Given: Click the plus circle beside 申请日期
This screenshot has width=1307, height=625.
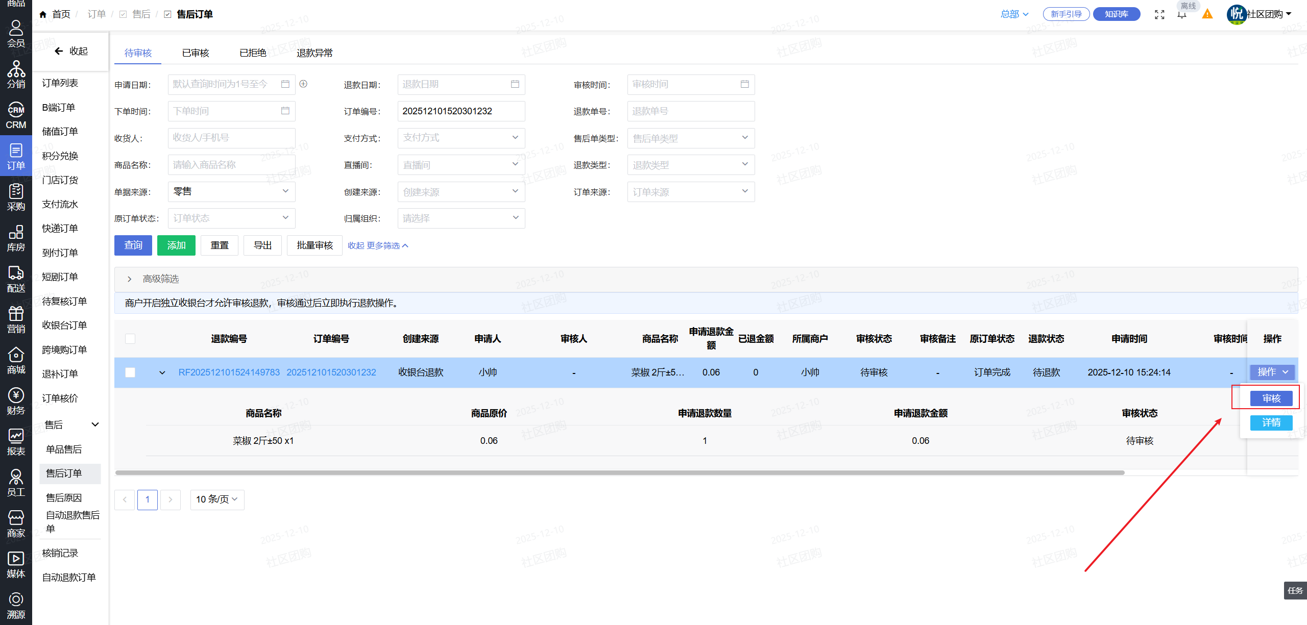Looking at the screenshot, I should tap(303, 84).
